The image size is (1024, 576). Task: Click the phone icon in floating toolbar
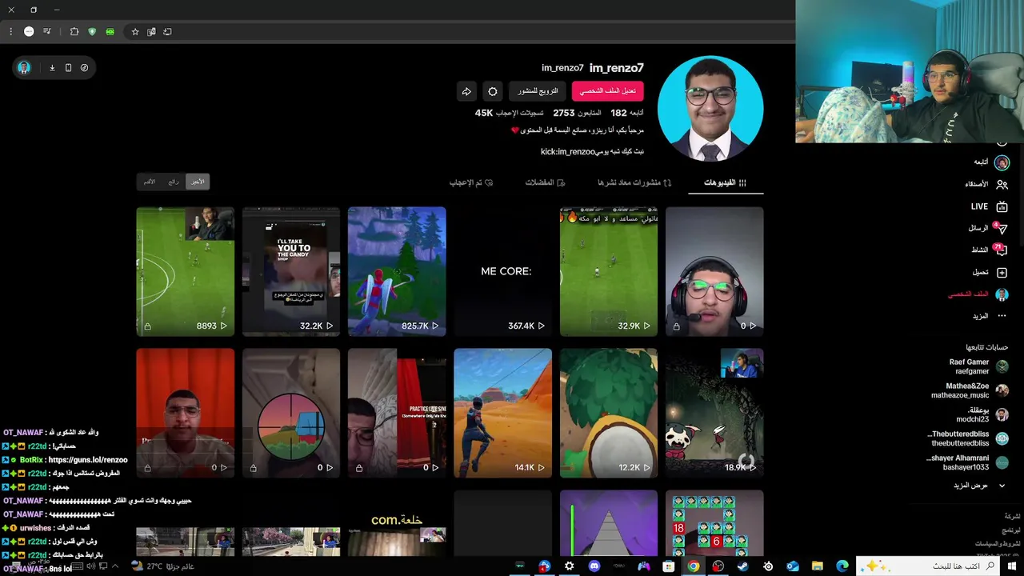(68, 68)
